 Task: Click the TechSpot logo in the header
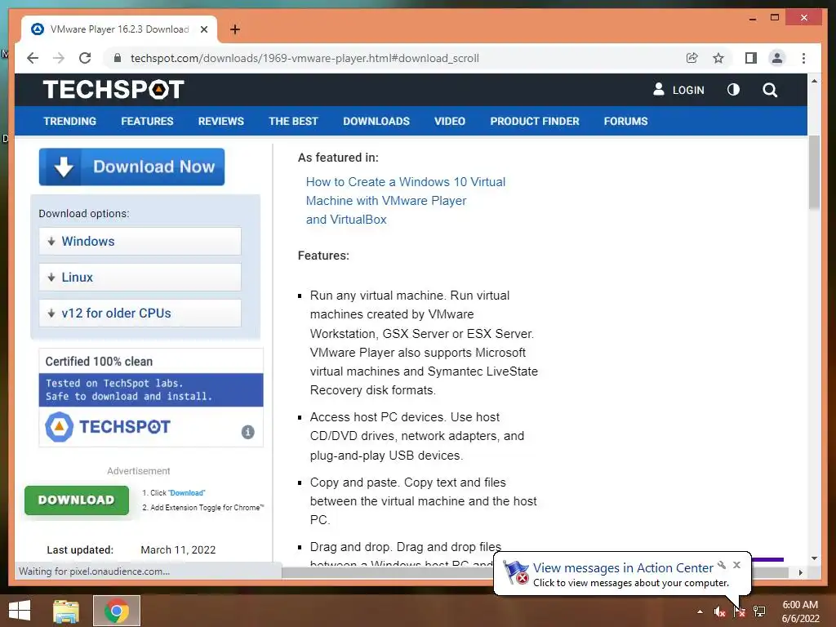(113, 90)
